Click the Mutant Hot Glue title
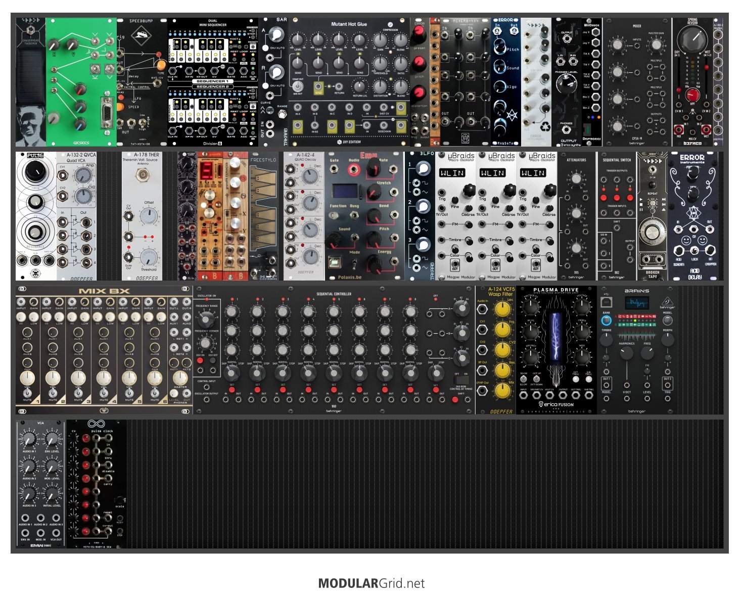This screenshot has height=594, width=744. (349, 24)
